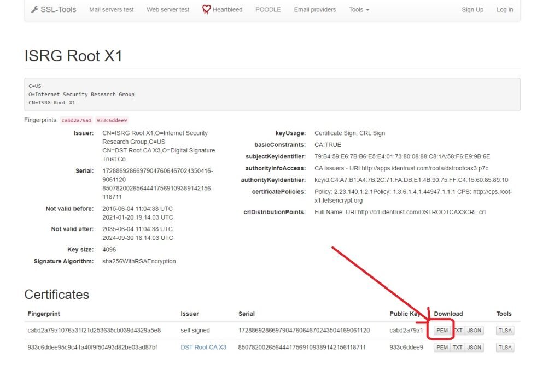560x365 pixels.
Task: Select serial 85078200265644417569109389142156118711 in table
Action: (x=302, y=347)
